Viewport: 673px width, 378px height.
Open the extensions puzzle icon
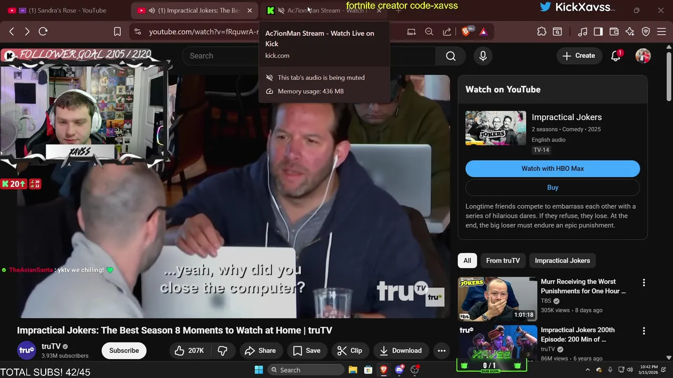click(542, 31)
